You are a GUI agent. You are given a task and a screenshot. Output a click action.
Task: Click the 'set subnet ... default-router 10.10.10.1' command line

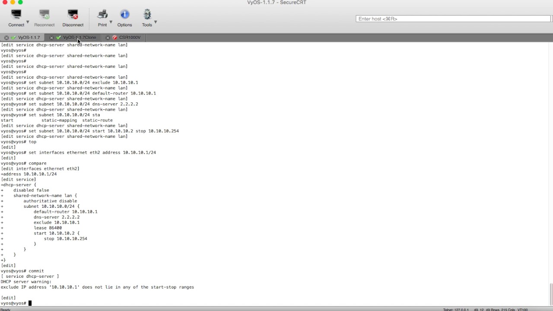click(78, 93)
